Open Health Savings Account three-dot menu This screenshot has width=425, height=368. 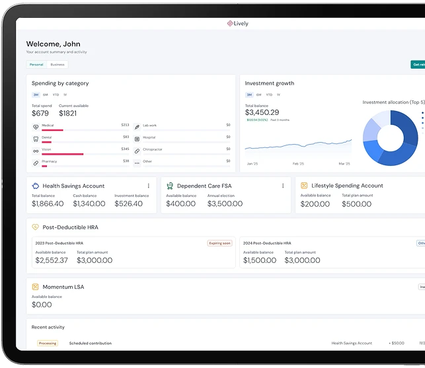pyautogui.click(x=148, y=186)
